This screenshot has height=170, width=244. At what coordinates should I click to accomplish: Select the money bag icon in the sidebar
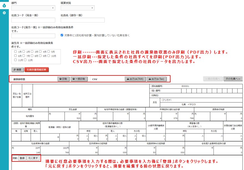point(4,5)
